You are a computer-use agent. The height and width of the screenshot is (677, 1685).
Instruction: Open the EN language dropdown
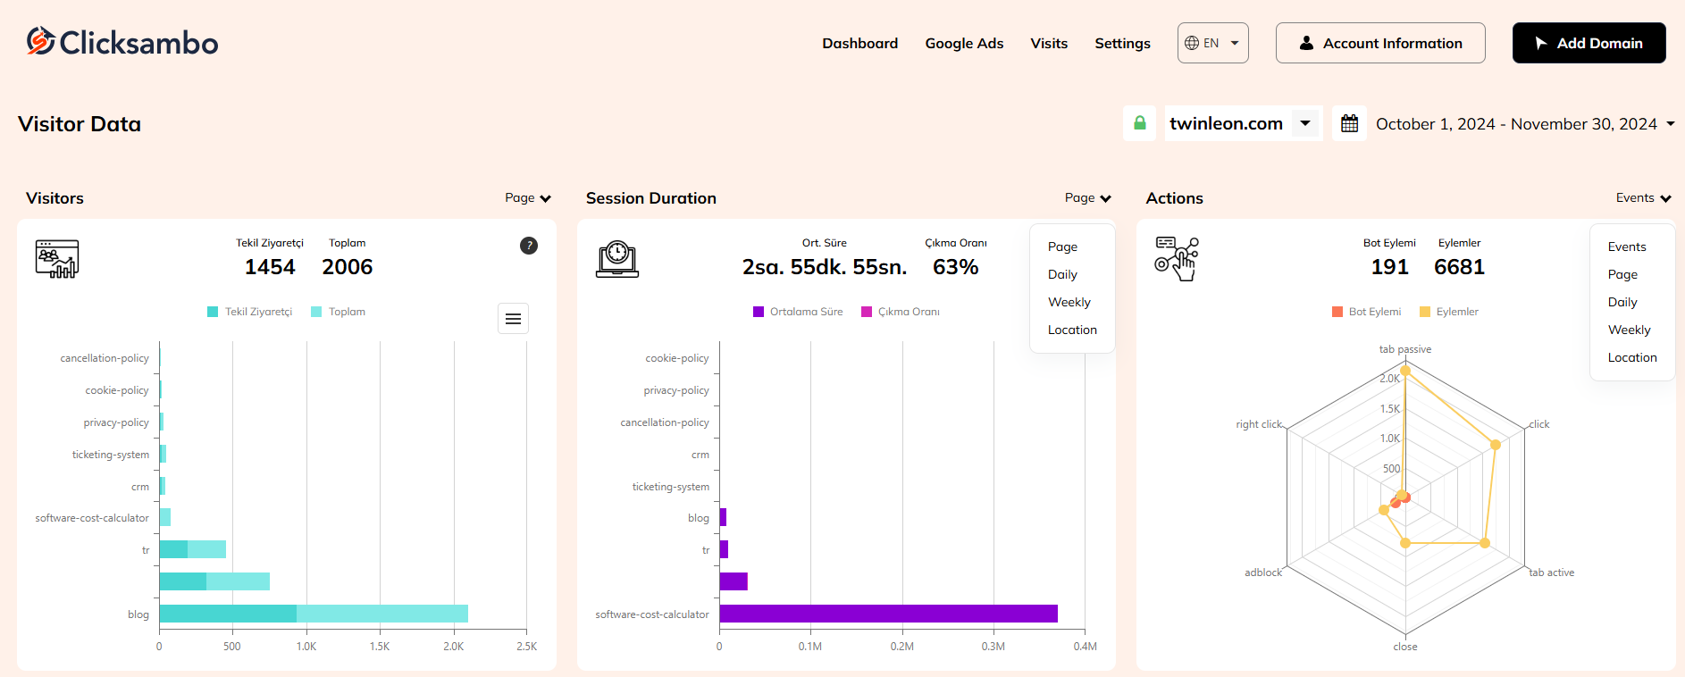(x=1212, y=43)
